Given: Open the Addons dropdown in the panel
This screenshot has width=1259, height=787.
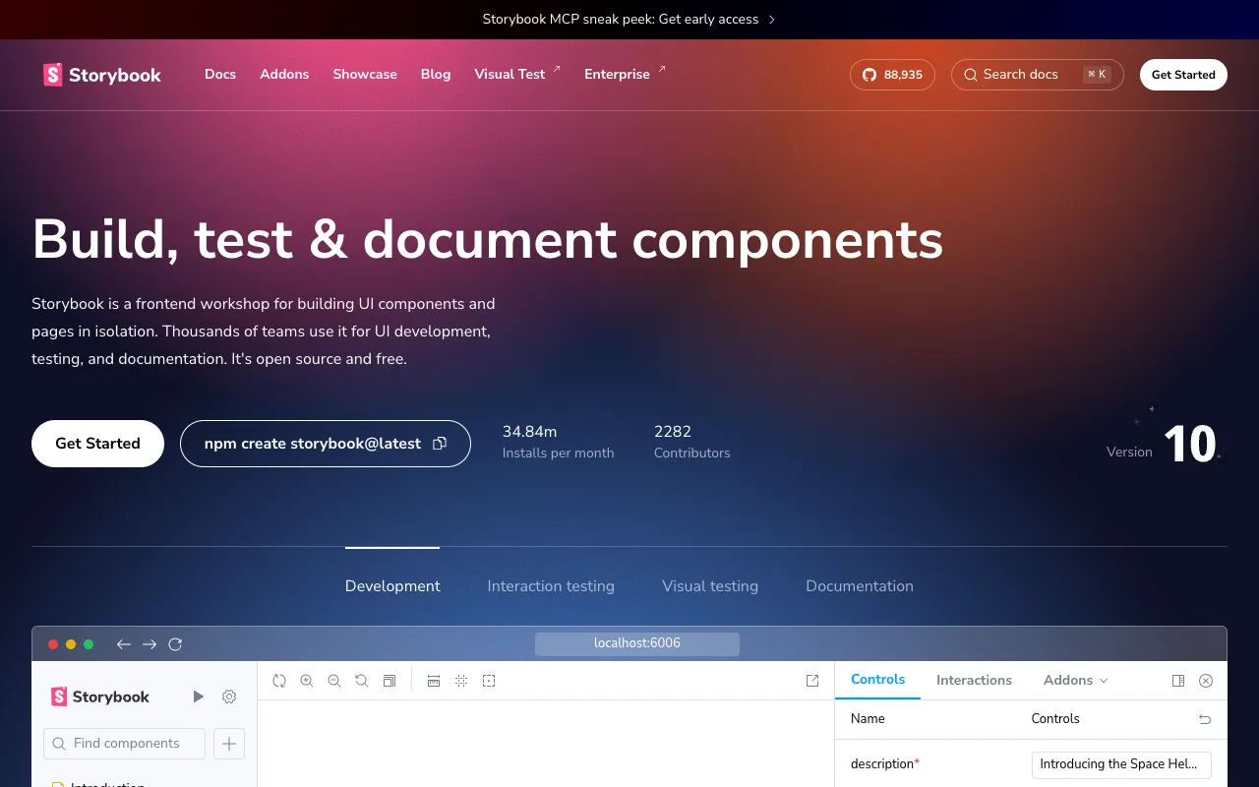Looking at the screenshot, I should coord(1074,680).
